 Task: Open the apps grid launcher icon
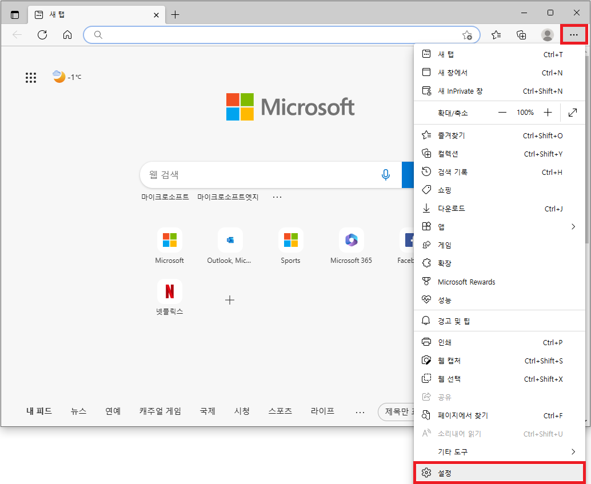31,78
